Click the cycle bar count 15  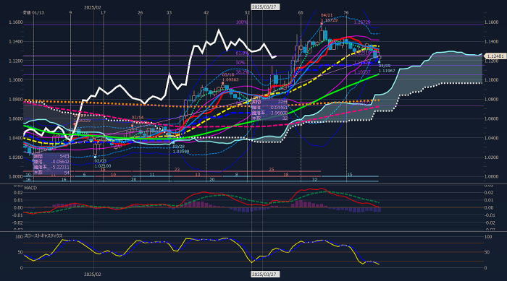pos(350,175)
